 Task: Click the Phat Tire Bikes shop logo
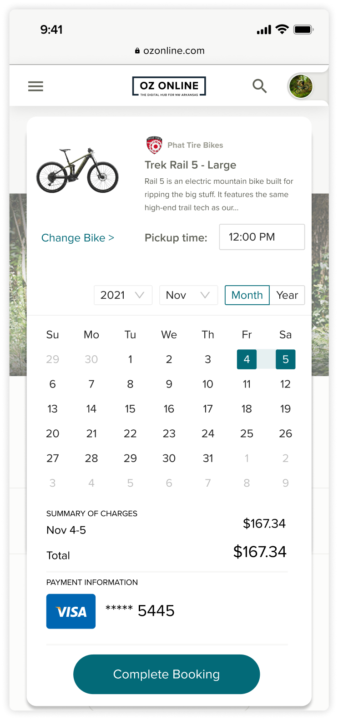[154, 145]
